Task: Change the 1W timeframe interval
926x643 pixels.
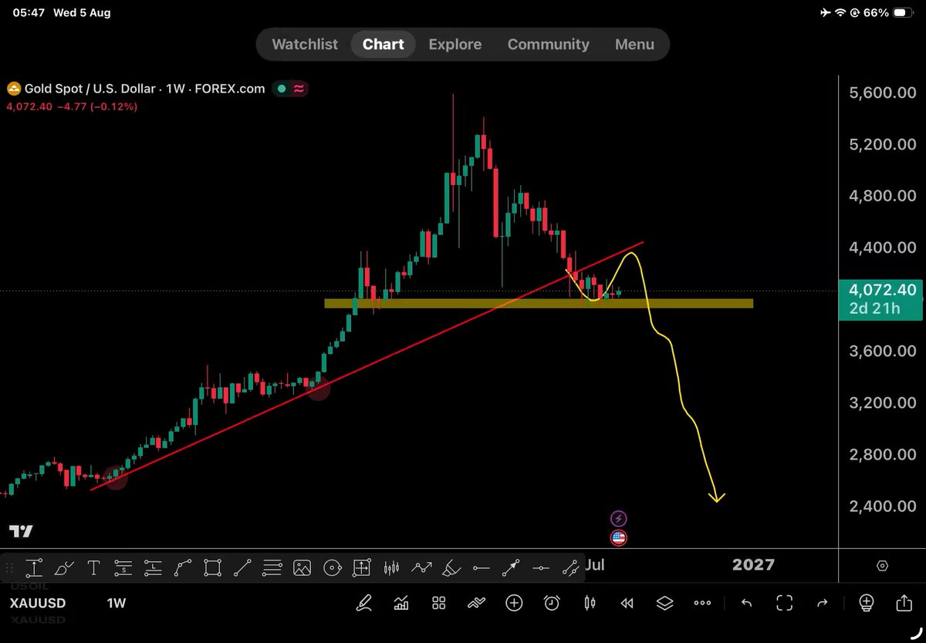Action: (x=116, y=604)
